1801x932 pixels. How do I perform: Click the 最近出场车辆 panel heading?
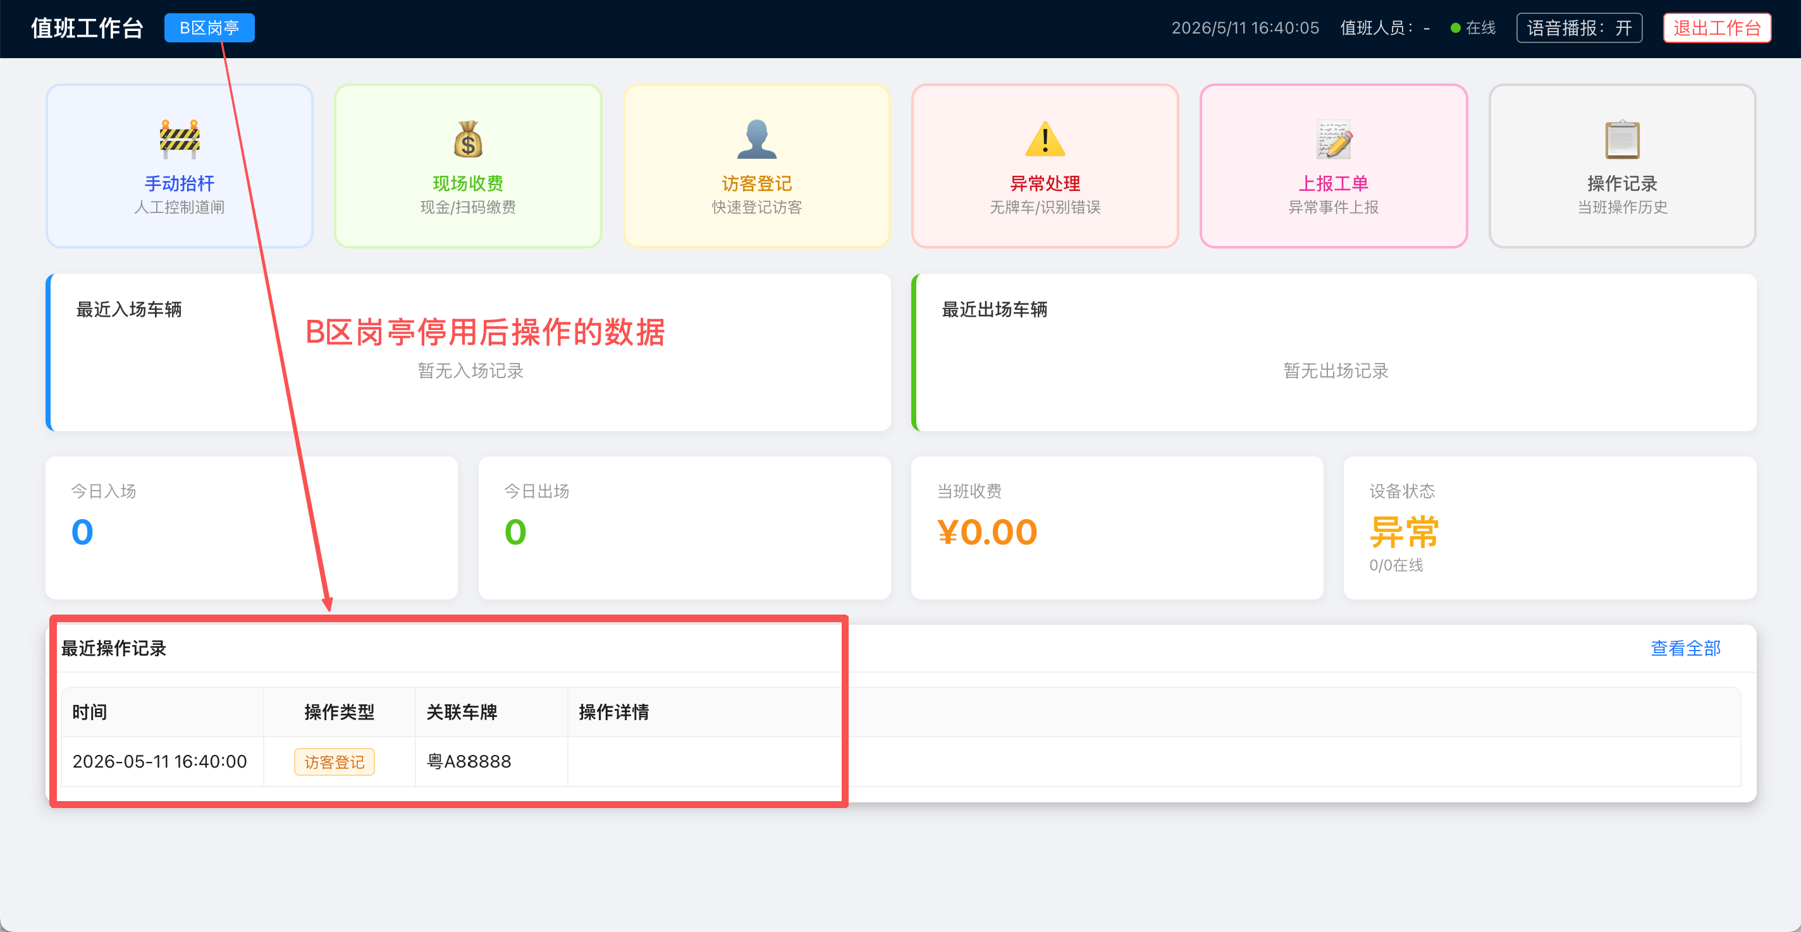[994, 309]
